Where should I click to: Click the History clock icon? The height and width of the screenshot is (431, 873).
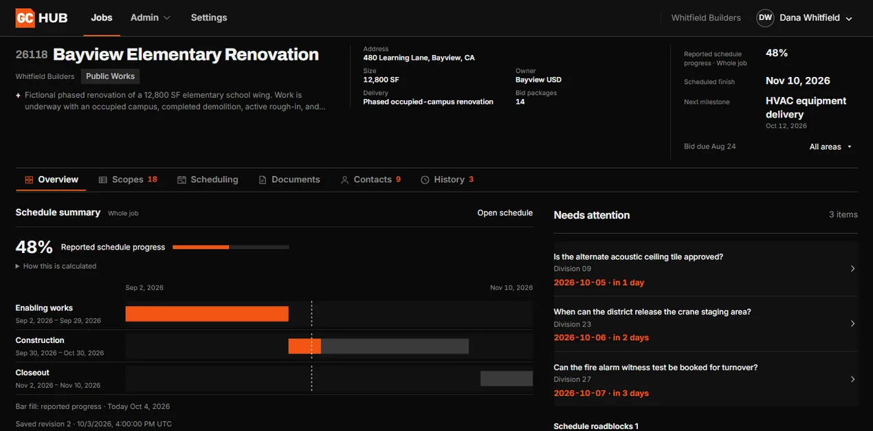425,179
